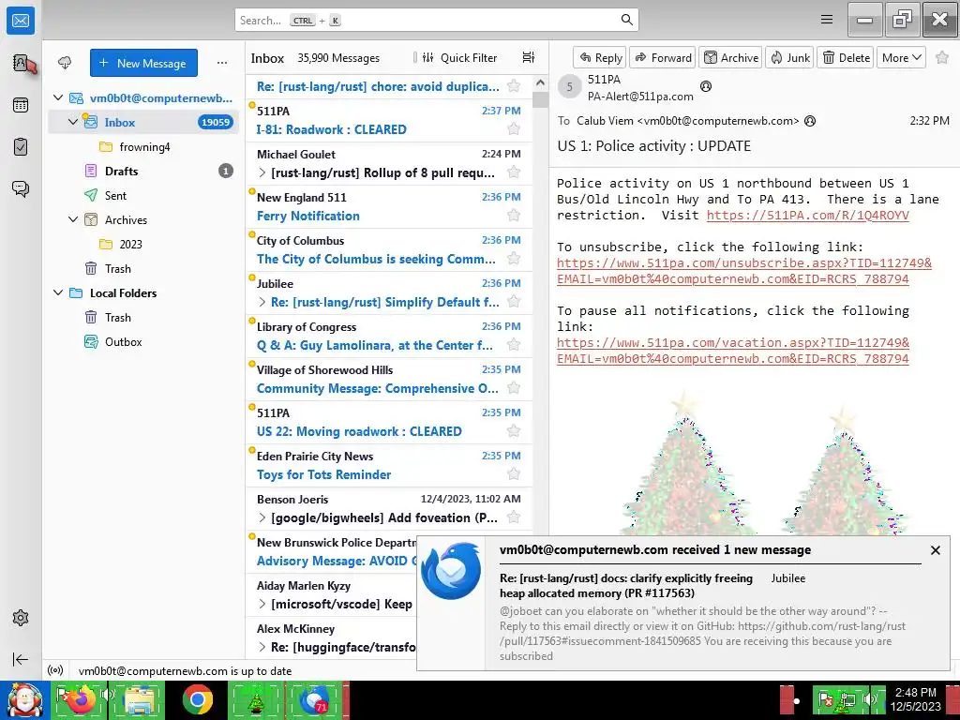Image resolution: width=960 pixels, height=720 pixels.
Task: Toggle star on City of Columbus message
Action: coord(514,259)
